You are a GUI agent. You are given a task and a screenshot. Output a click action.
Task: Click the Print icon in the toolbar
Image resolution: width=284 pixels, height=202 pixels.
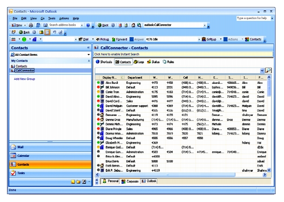pyautogui.click(x=31, y=25)
